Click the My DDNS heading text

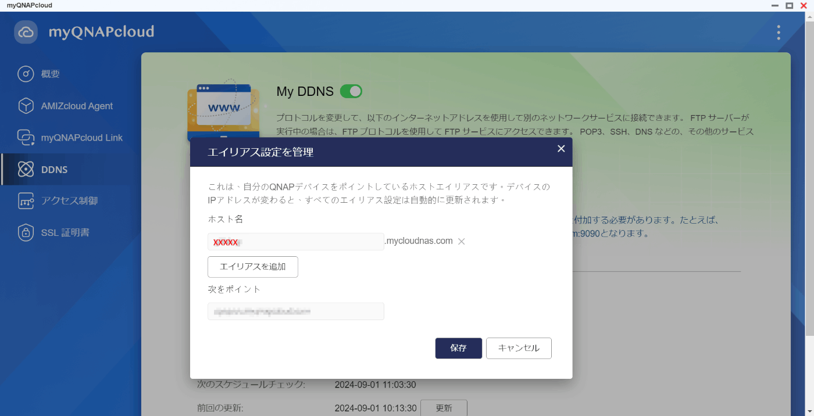pos(305,91)
